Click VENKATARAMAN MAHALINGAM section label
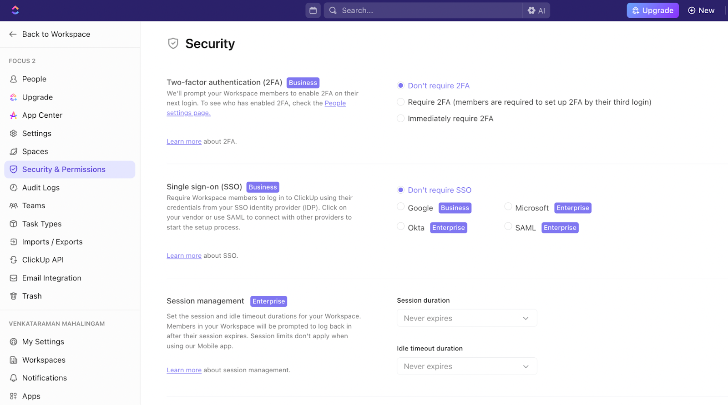Image resolution: width=728 pixels, height=405 pixels. [x=57, y=324]
